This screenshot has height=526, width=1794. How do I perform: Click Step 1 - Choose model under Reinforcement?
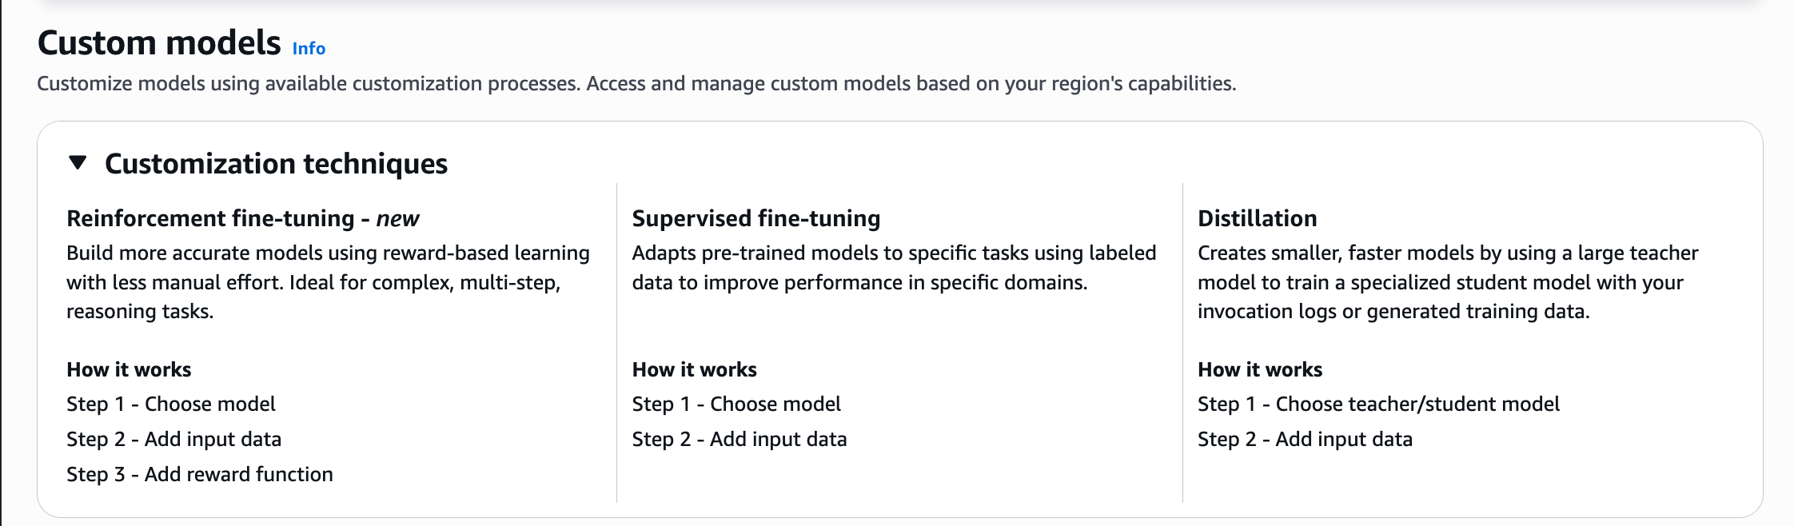171,404
